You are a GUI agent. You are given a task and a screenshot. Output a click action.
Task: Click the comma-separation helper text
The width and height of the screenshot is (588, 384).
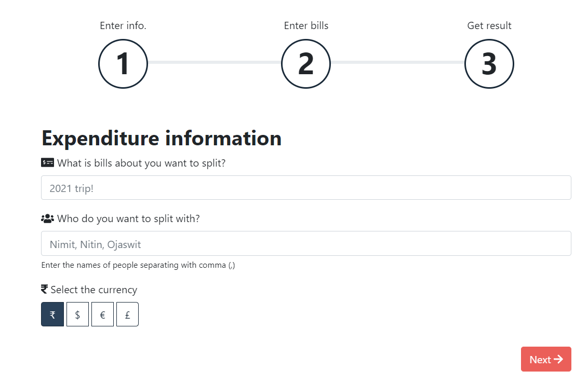click(x=137, y=265)
